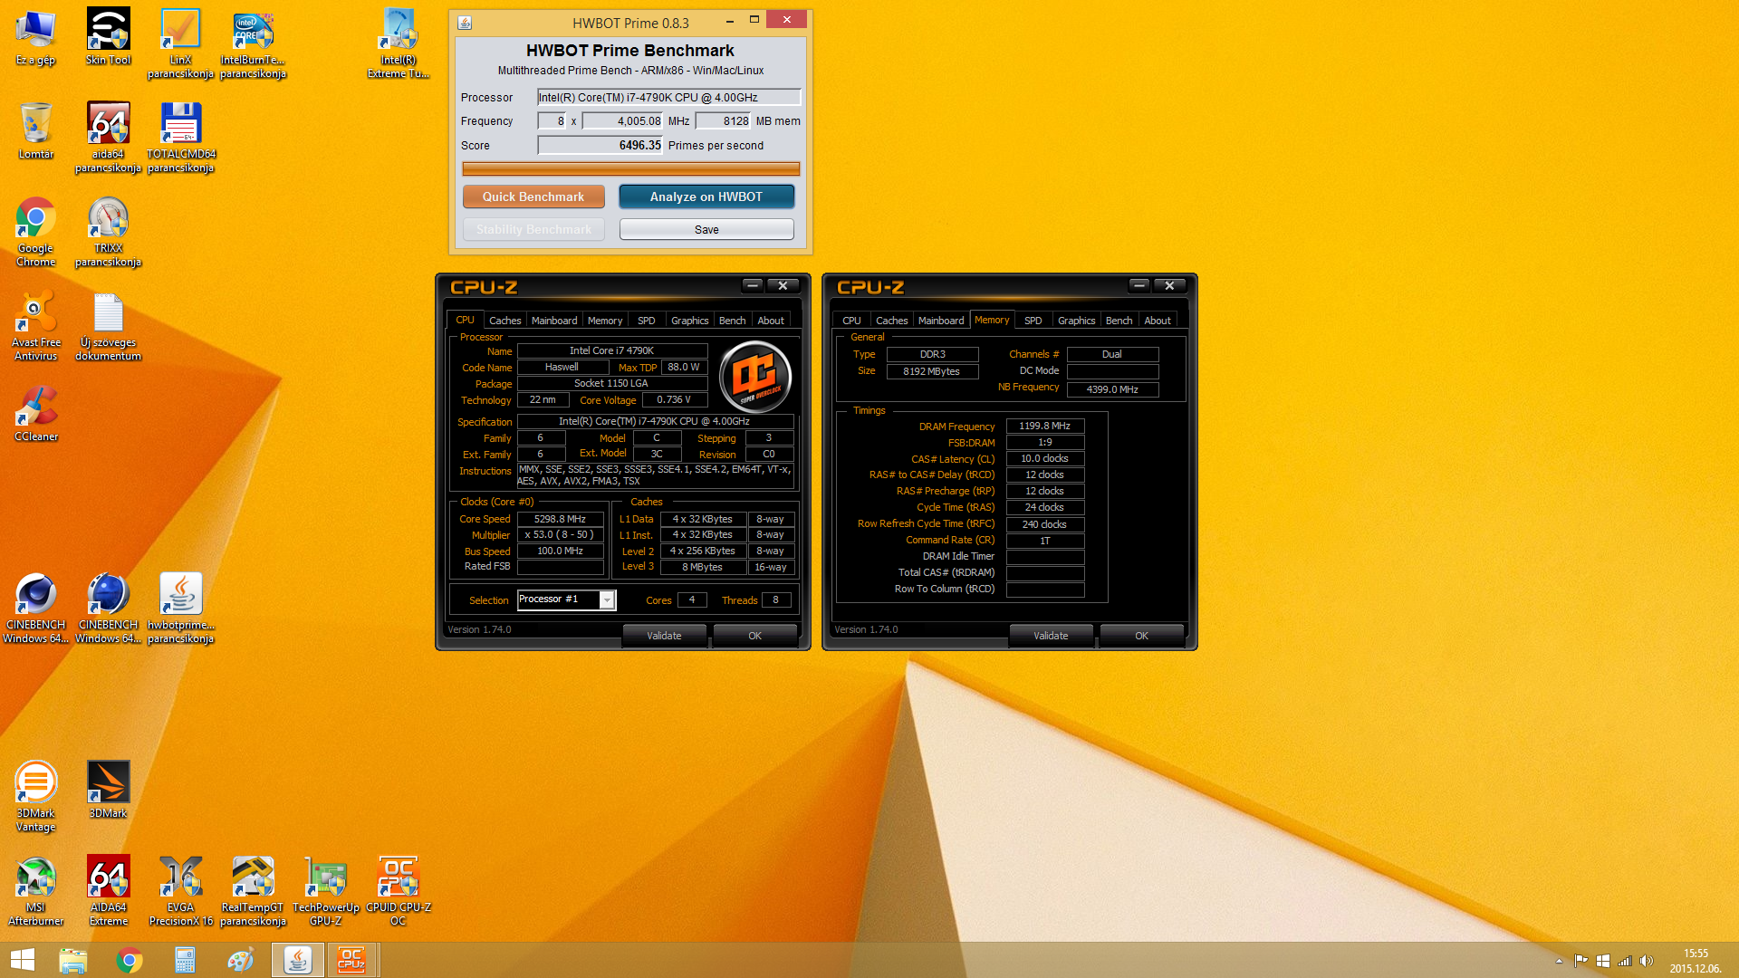
Task: Open Bench tab in left CPU-Z window
Action: pos(732,321)
